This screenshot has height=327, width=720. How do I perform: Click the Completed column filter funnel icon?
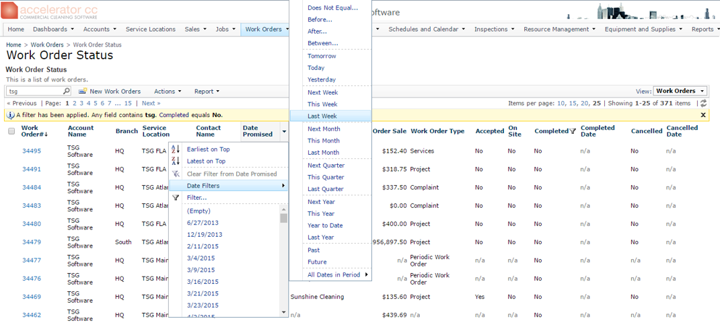[x=573, y=131]
